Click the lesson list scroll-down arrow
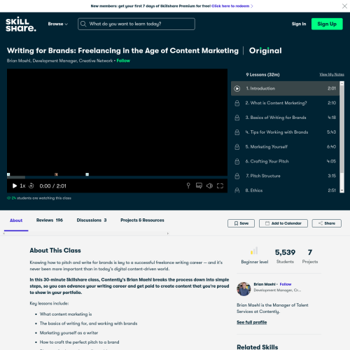Screen dimensions: 350x350 pyautogui.click(x=342, y=190)
